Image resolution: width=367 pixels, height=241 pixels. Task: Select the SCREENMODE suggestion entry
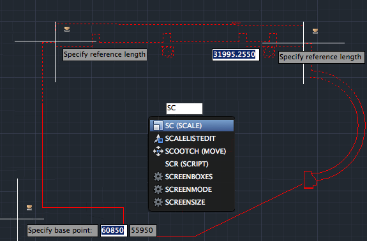(191, 189)
